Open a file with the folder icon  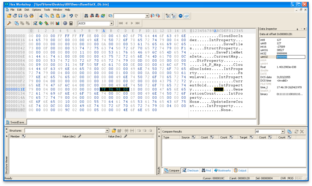coord(9,16)
